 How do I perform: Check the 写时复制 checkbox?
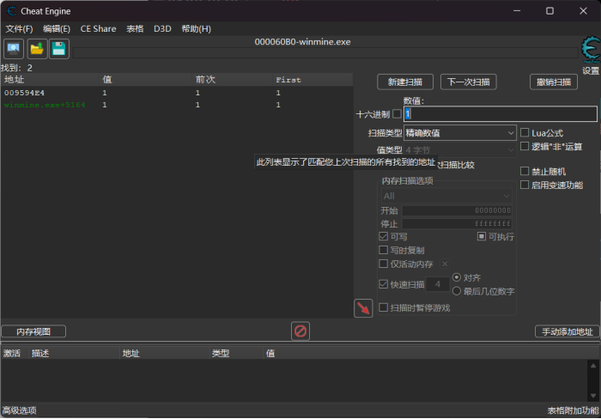(x=383, y=250)
